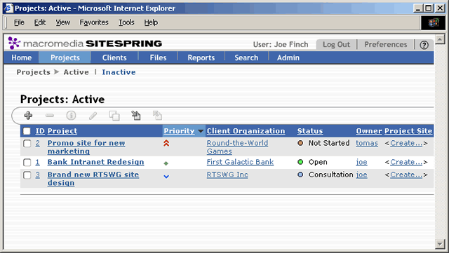Click the delete project minus icon

click(50, 116)
